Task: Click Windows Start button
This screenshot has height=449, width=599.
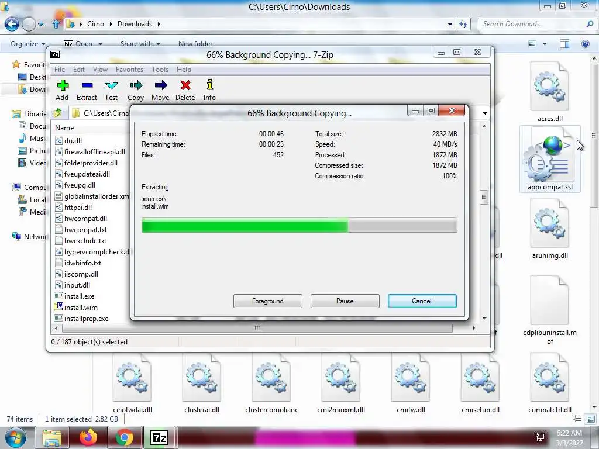Action: [x=15, y=437]
